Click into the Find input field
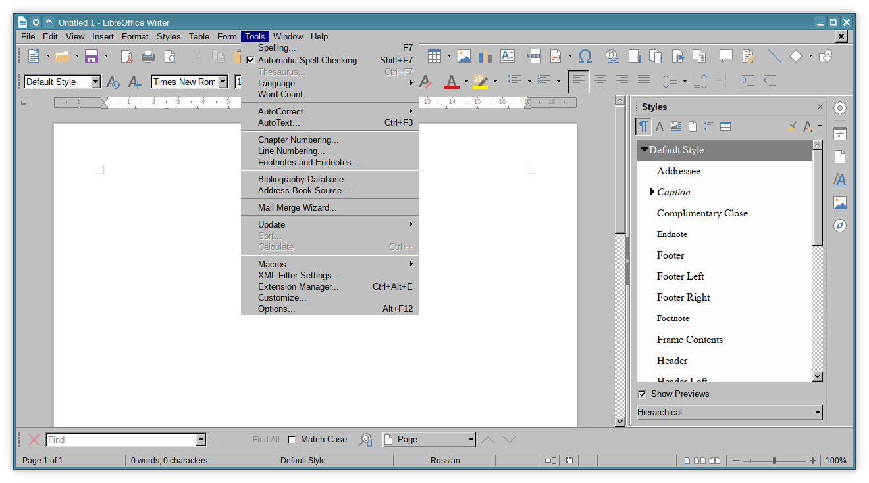Image resolution: width=869 pixels, height=483 pixels. click(x=121, y=440)
